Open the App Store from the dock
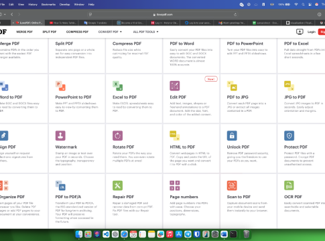 click(179, 234)
